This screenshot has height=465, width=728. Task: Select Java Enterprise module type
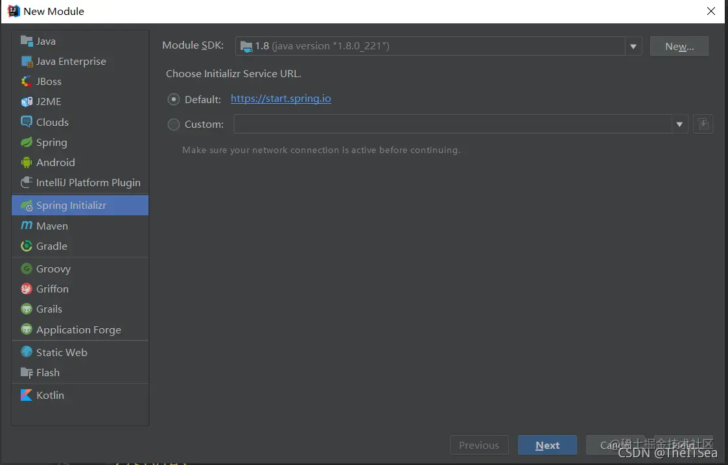80,62
